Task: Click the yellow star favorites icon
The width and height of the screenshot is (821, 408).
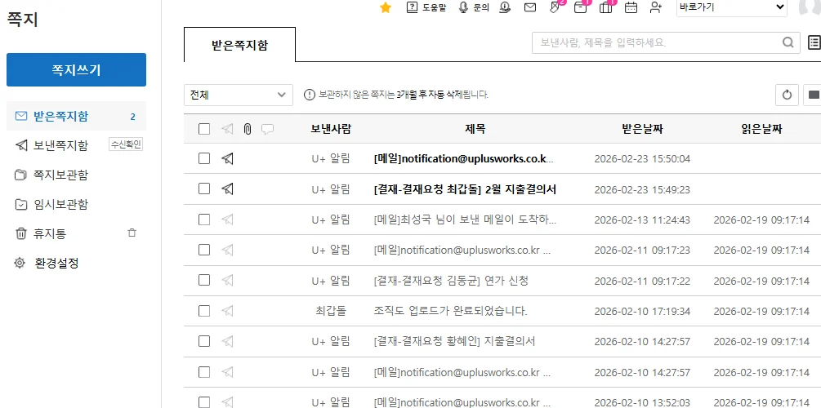Action: [386, 8]
